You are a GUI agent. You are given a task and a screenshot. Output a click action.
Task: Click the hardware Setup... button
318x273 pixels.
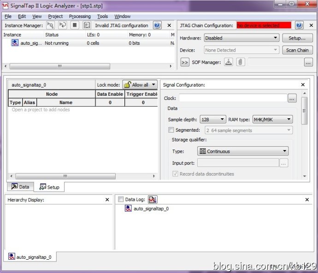click(x=297, y=38)
